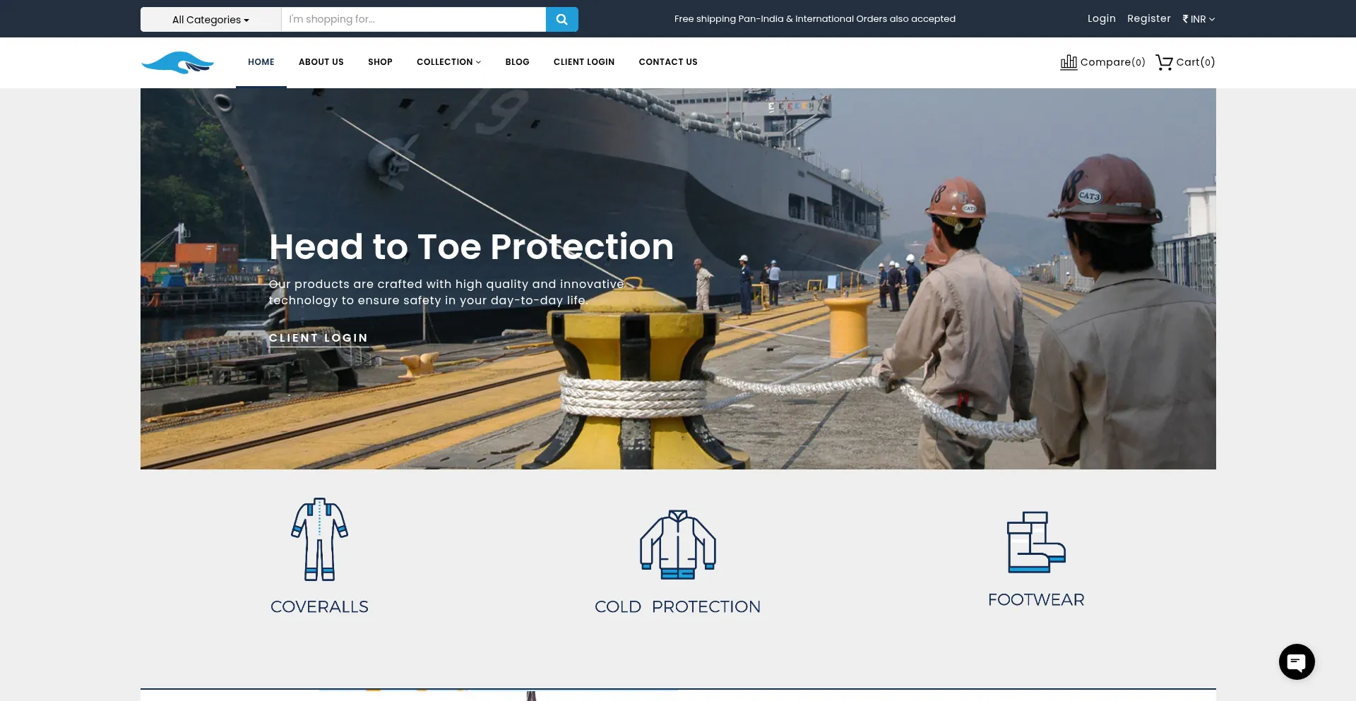Click Client Login in navigation bar
The image size is (1356, 701).
[583, 62]
